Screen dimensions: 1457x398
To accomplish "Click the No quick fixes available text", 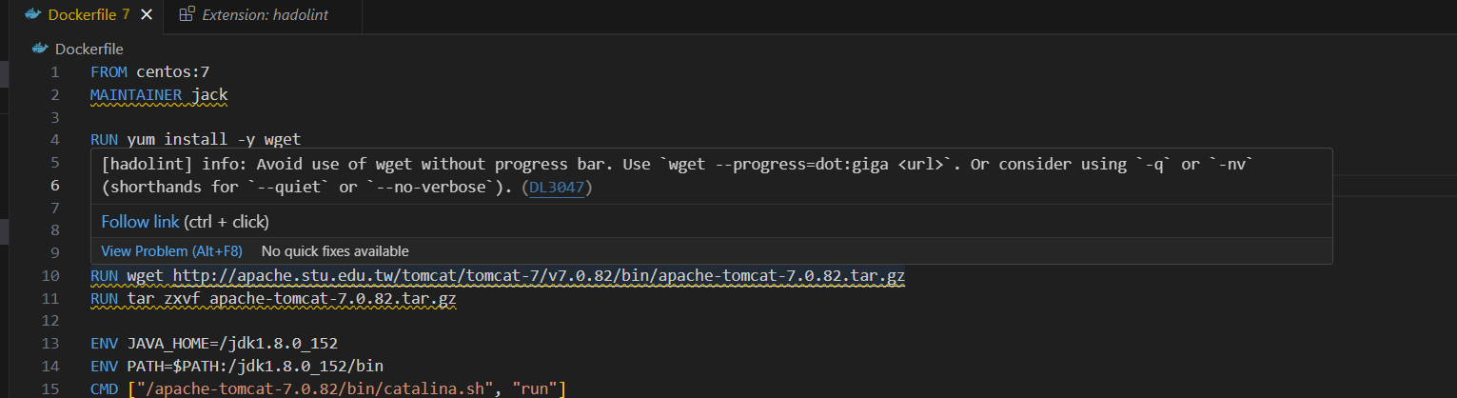I will (x=335, y=251).
